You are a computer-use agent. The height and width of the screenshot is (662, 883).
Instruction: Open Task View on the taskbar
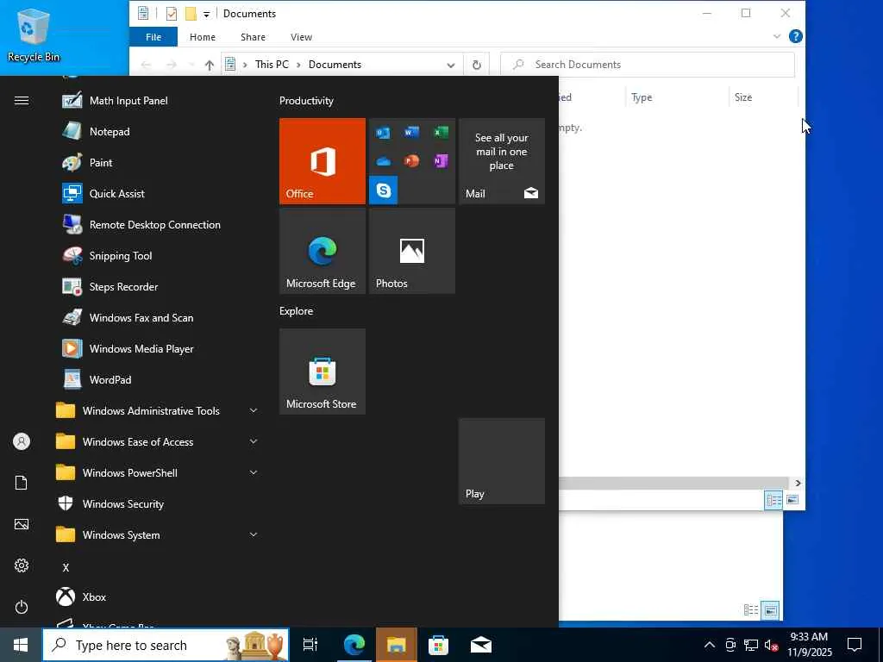[310, 645]
